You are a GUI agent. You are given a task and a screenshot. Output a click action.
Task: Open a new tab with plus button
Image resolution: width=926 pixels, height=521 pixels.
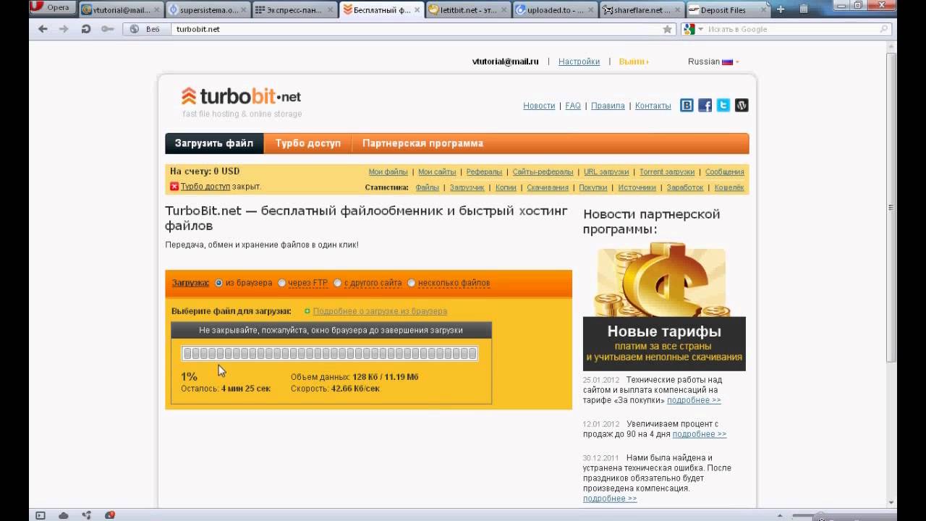780,10
